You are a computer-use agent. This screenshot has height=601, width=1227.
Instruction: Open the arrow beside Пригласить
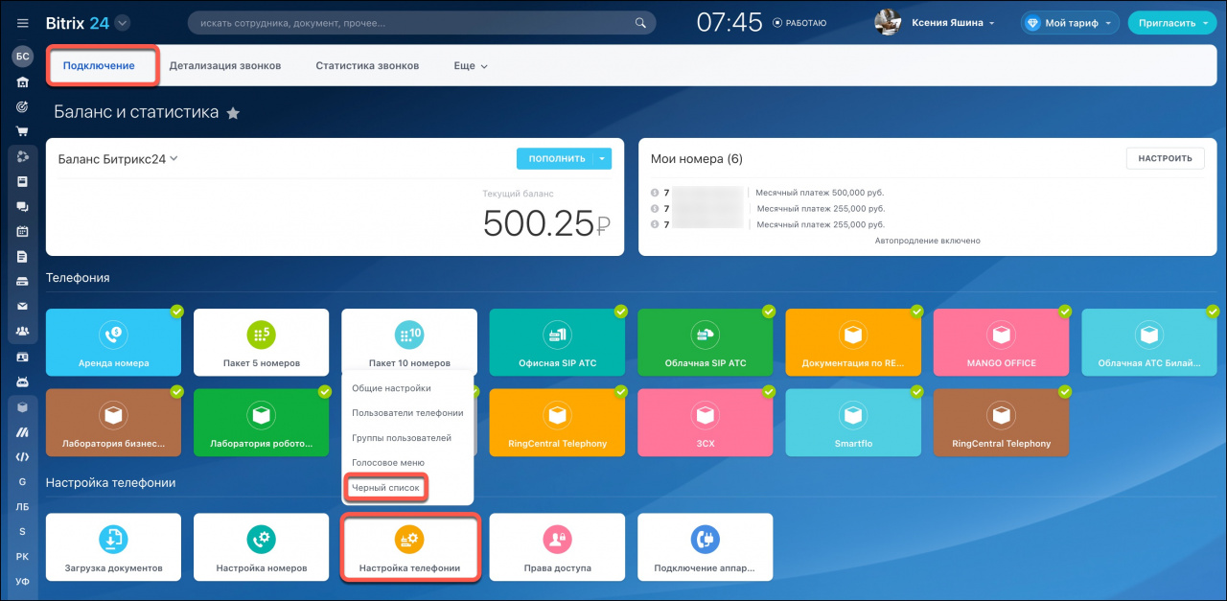pyautogui.click(x=1203, y=23)
